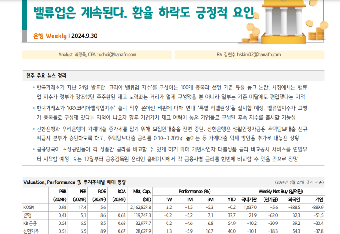Click the line starting '업 지수가 정부가 강조했던'
The height and width of the screenshot is (234, 340).
171,97
